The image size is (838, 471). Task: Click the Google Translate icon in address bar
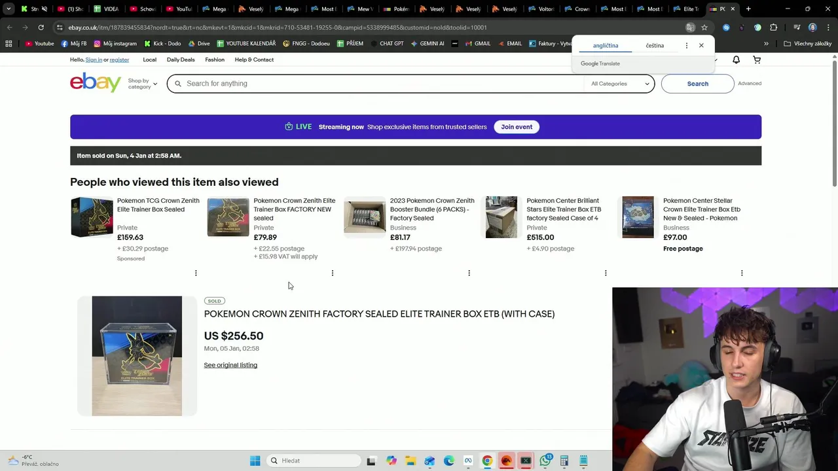point(690,27)
